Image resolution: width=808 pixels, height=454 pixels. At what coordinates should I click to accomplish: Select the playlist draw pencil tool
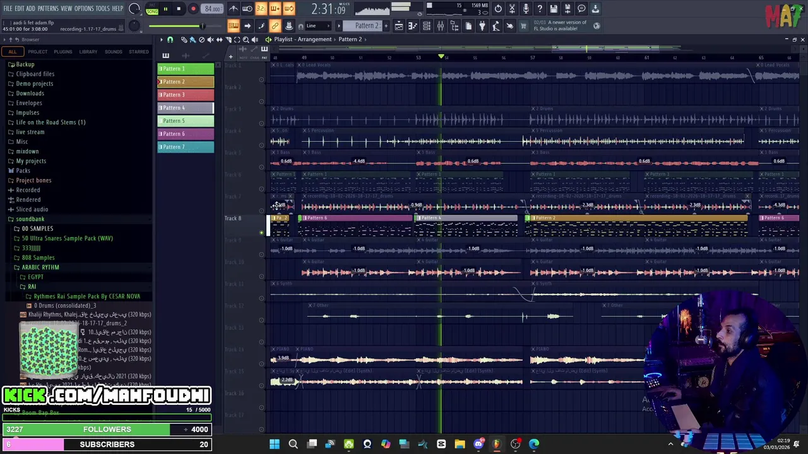[184, 39]
